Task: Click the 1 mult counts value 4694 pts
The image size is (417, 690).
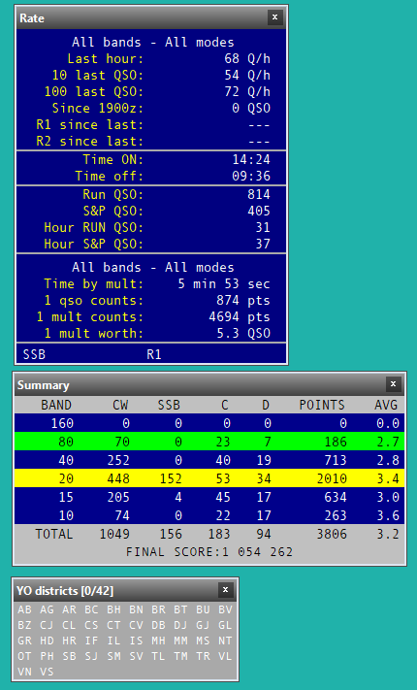Action: pyautogui.click(x=240, y=316)
